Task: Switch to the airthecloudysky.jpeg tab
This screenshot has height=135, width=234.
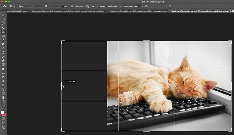Action: pos(17,11)
